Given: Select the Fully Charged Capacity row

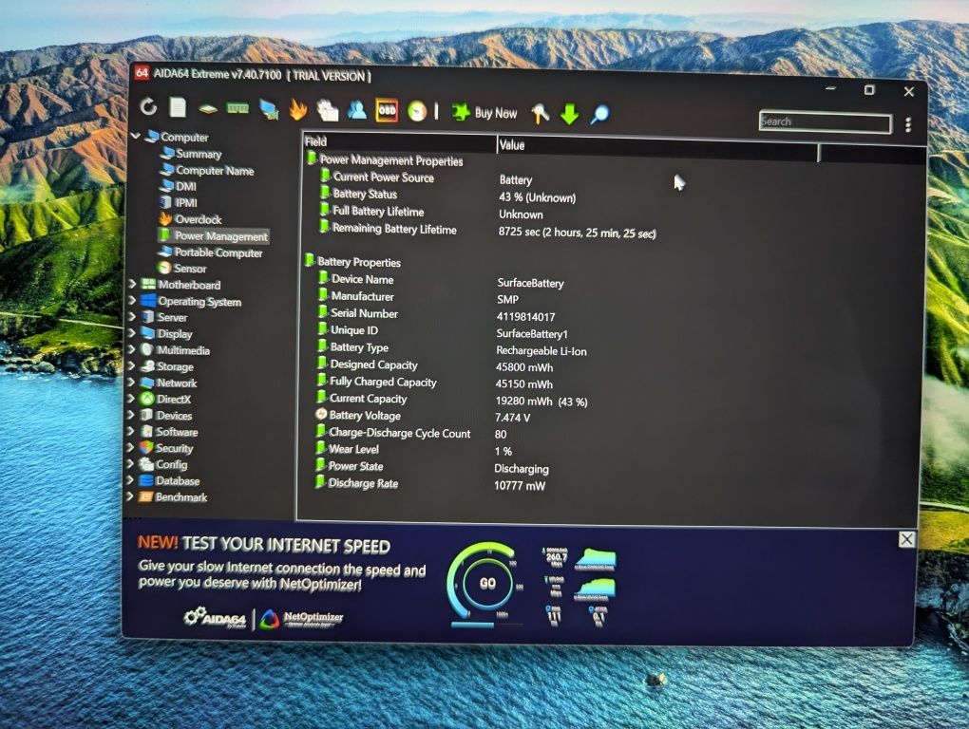Looking at the screenshot, I should [x=435, y=383].
